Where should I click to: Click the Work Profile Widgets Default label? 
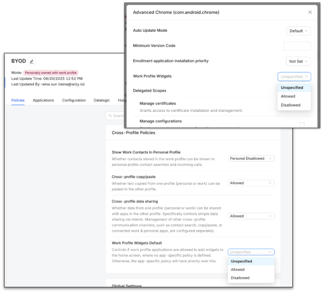coord(137,243)
